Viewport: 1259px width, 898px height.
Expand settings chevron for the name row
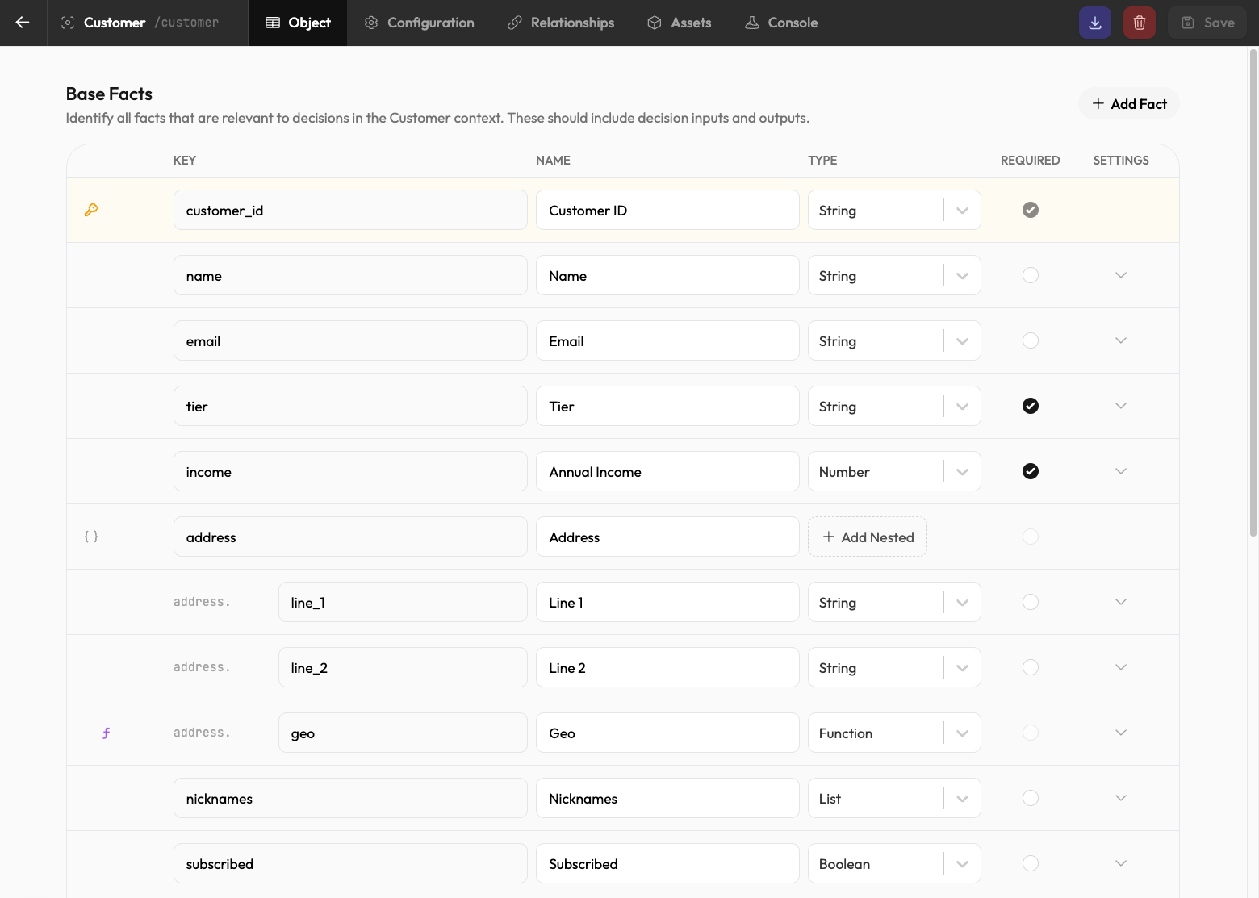pyautogui.click(x=1121, y=275)
